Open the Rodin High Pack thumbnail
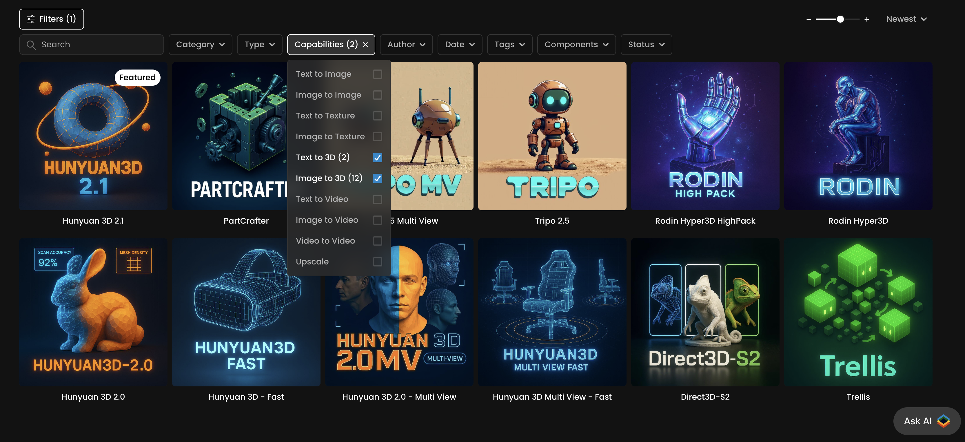Image resolution: width=965 pixels, height=442 pixels. [705, 136]
